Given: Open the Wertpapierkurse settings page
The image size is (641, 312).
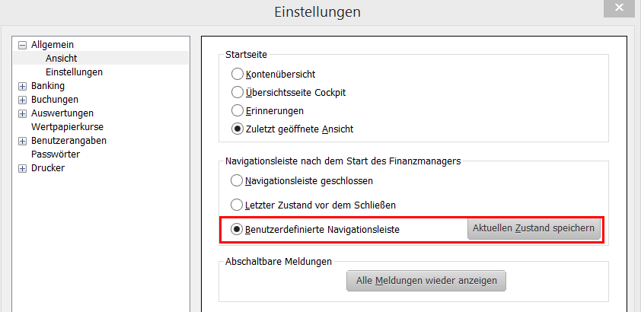Looking at the screenshot, I should pyautogui.click(x=67, y=126).
